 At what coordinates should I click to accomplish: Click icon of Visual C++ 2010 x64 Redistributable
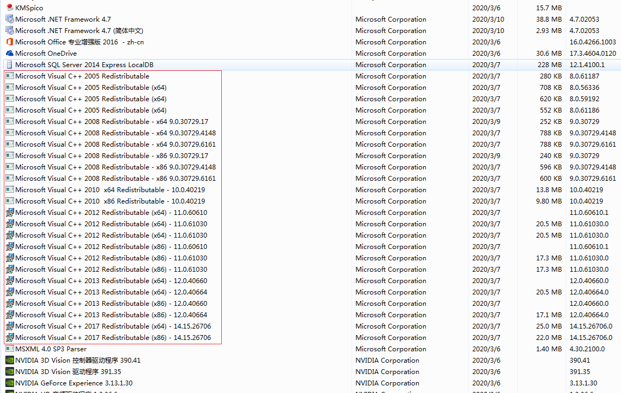pos(10,189)
